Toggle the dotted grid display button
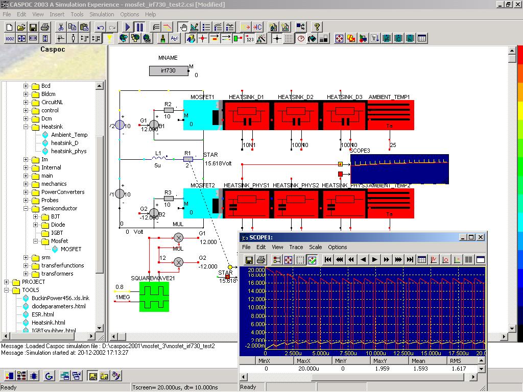523x392 pixels. tap(289, 38)
